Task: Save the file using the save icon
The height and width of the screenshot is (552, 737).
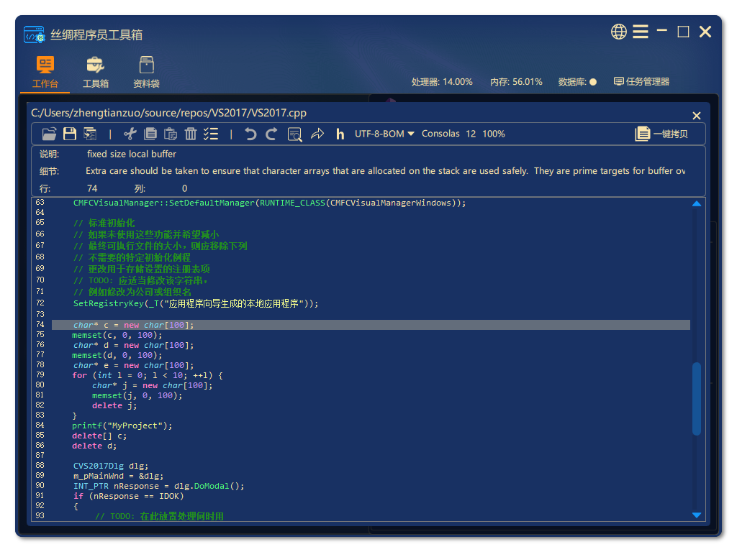Action: point(70,134)
